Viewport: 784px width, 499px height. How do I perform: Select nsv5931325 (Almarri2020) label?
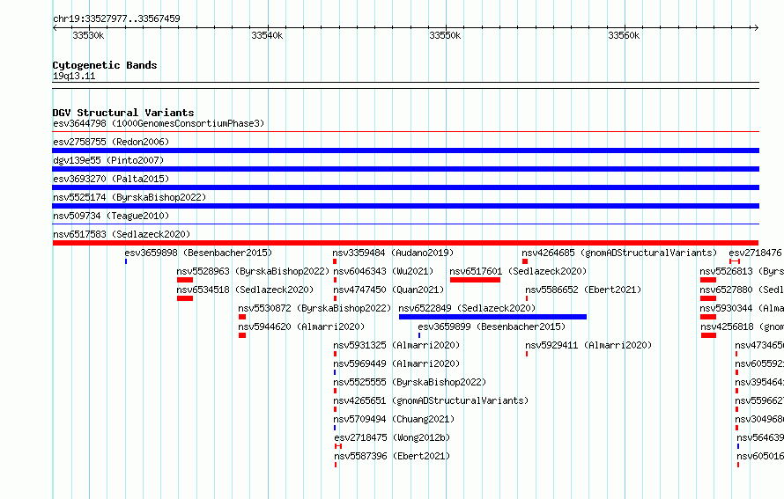[x=396, y=345]
